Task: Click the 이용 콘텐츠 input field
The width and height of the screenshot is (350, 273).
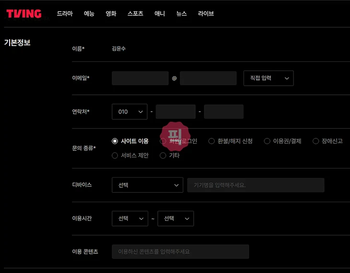Action: [x=180, y=251]
